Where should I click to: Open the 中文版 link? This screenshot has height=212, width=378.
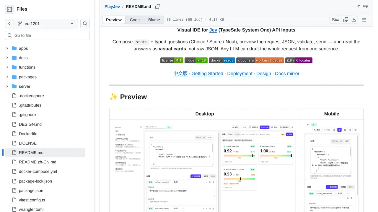click(x=180, y=74)
